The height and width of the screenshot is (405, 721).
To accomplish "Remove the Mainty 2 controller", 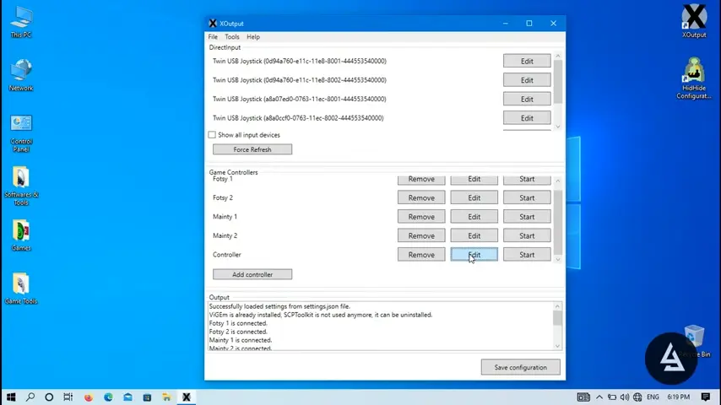I will (421, 235).
